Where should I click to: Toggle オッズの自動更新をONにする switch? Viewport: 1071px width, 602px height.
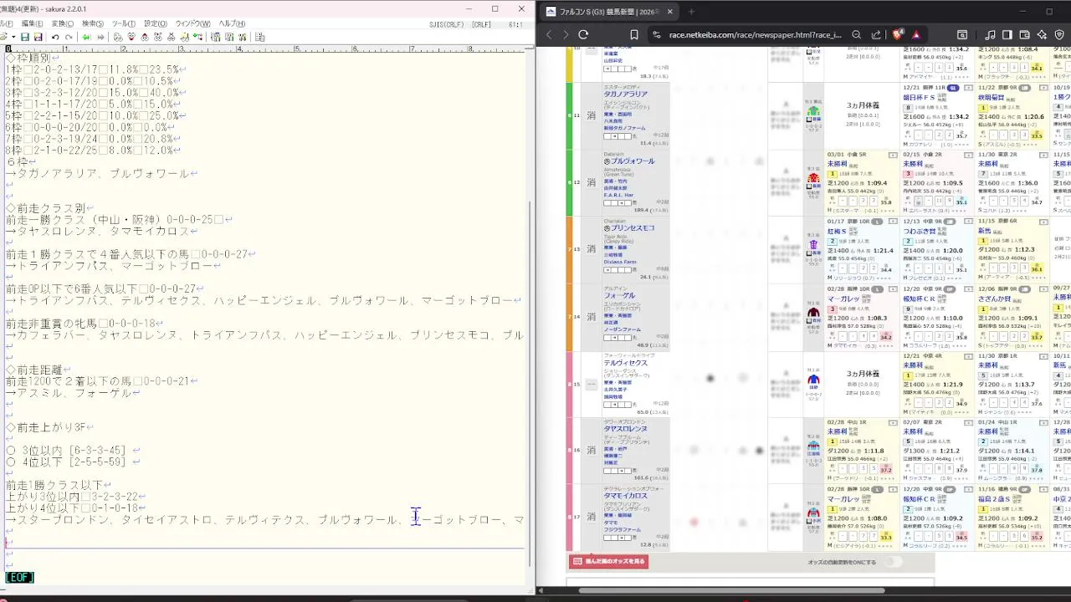pyautogui.click(x=894, y=562)
